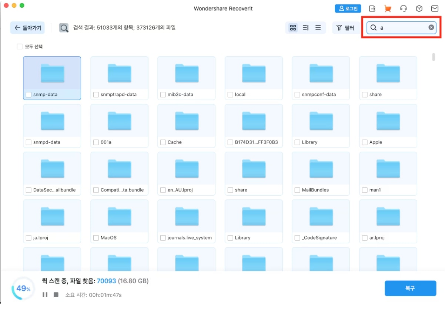Click inside the search input field

402,28
